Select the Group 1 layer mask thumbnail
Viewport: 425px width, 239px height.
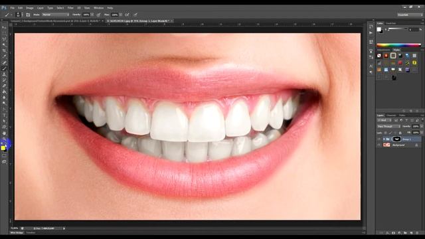[x=397, y=139]
